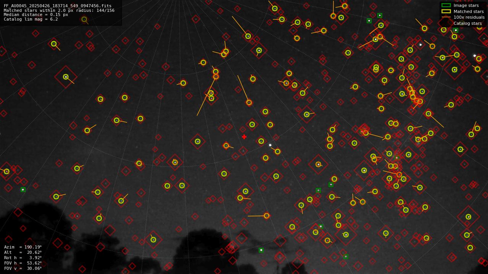Image resolution: width=488 pixels, height=274 pixels.
Task: Click the 'FOV h = 53.62°' readout
Action: pos(23,263)
